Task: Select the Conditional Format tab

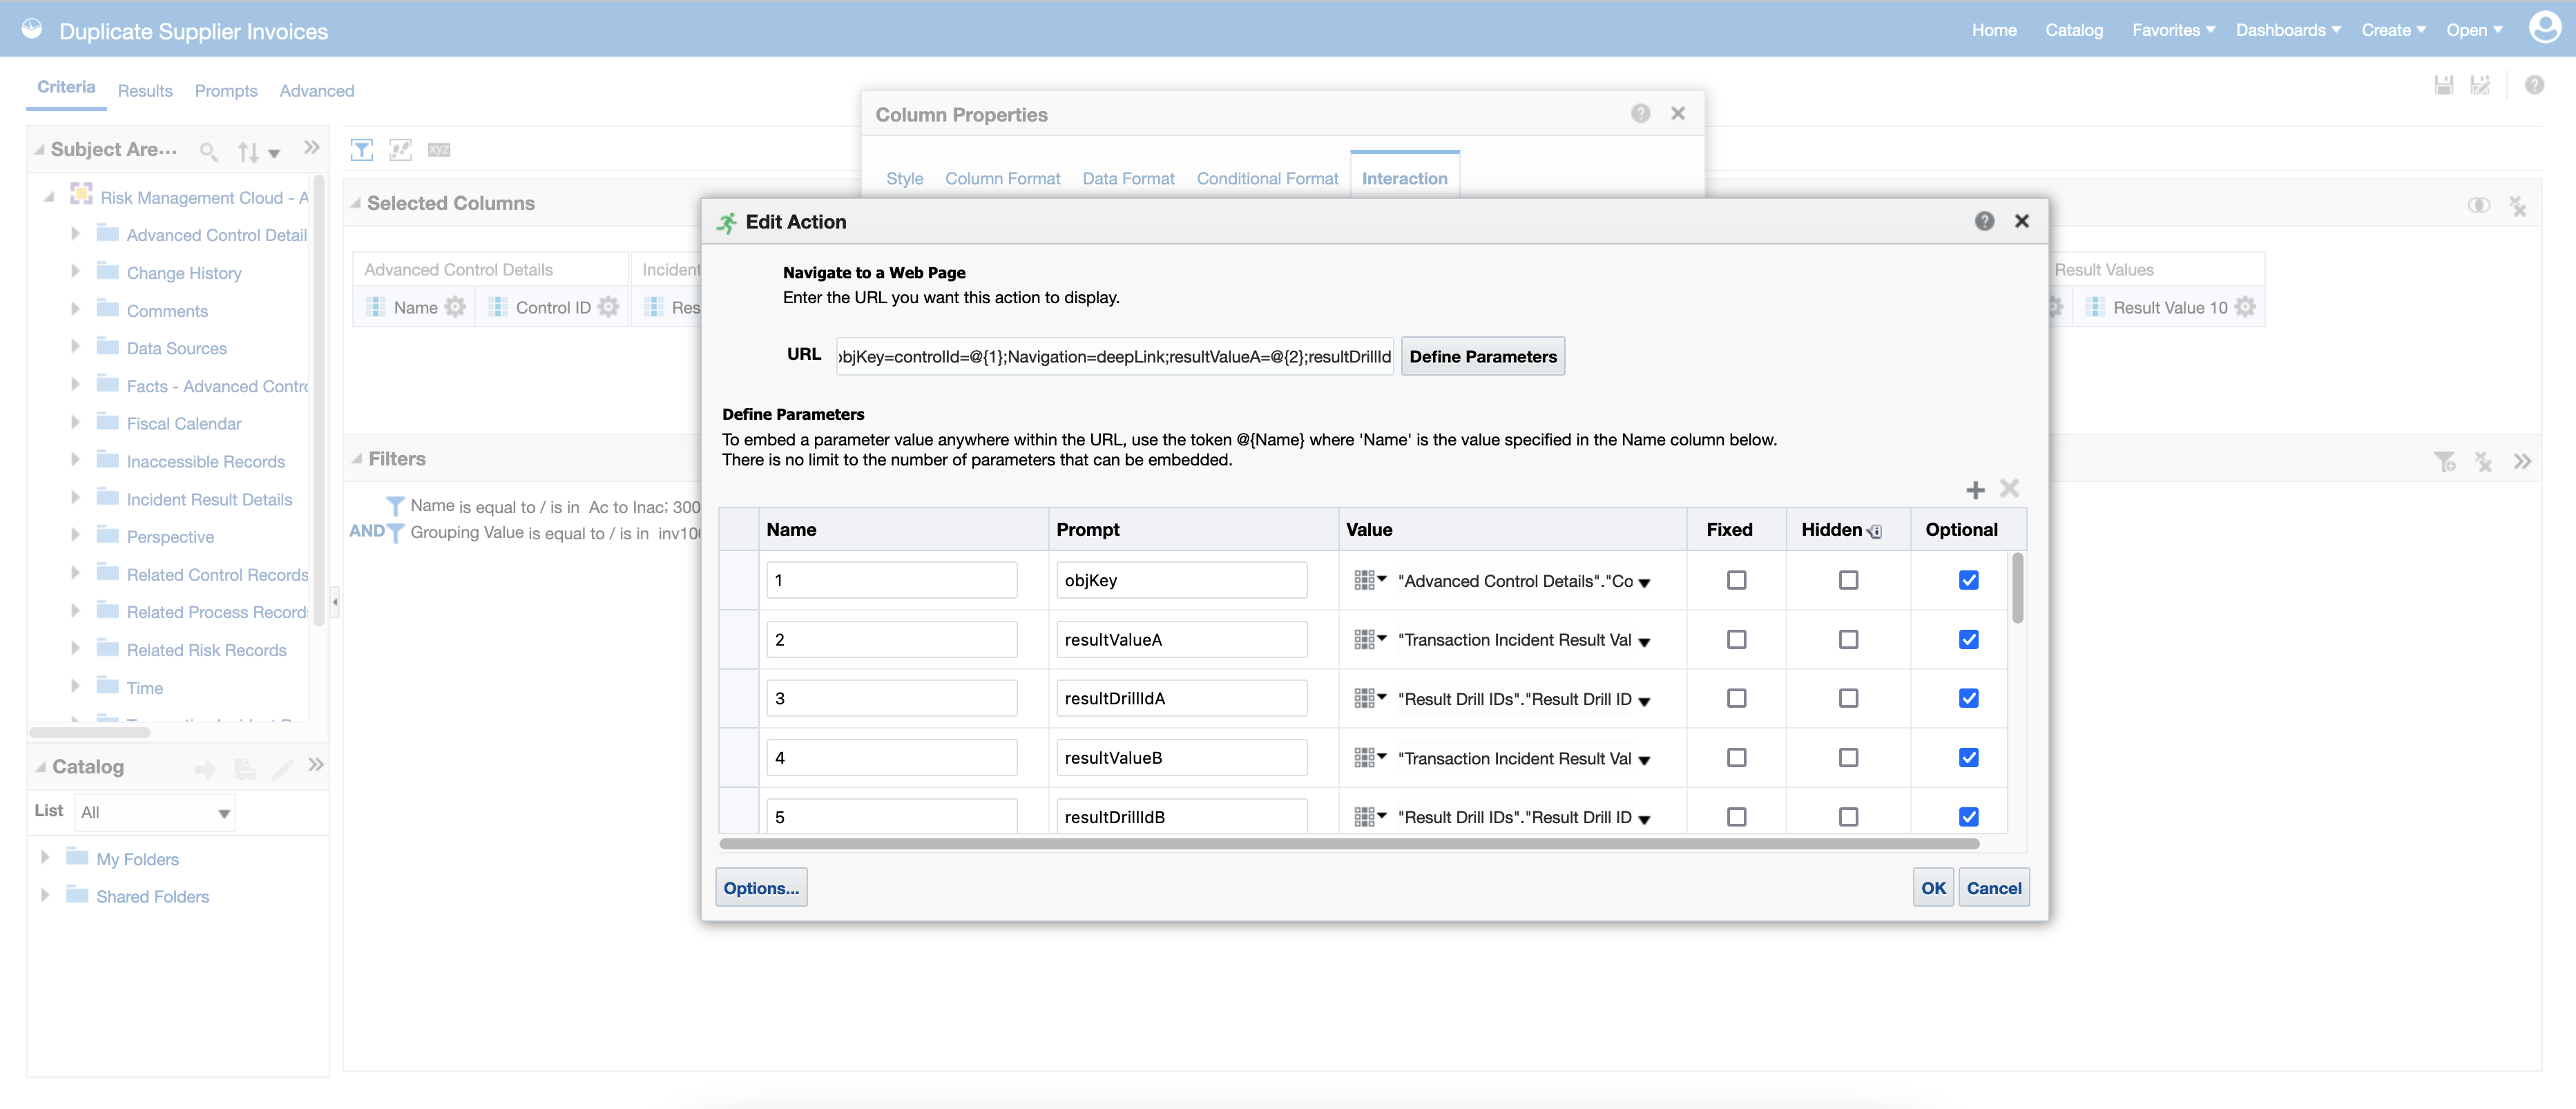Action: tap(1267, 178)
